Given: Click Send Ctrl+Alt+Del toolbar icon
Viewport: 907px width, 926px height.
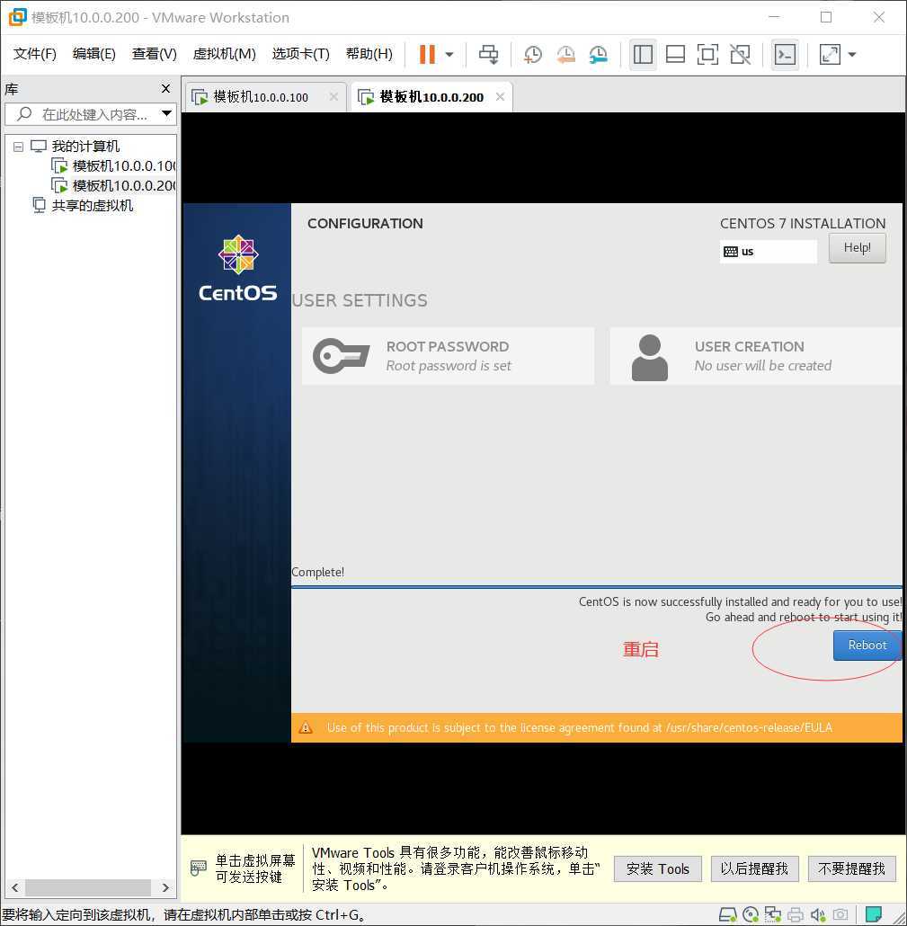Looking at the screenshot, I should (x=488, y=54).
